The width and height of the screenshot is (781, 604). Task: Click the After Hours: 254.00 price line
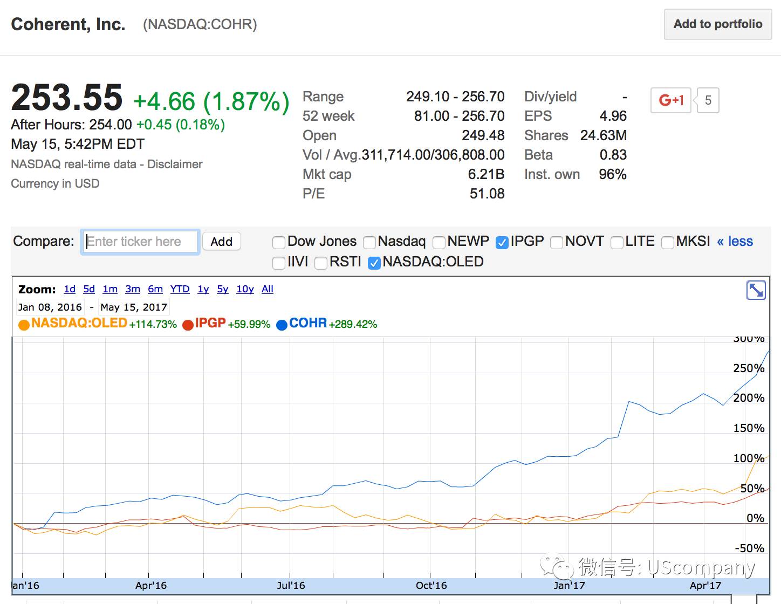pos(118,125)
